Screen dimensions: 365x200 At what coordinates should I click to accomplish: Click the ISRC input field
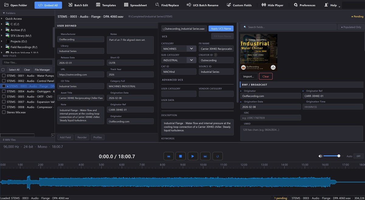coord(271,118)
